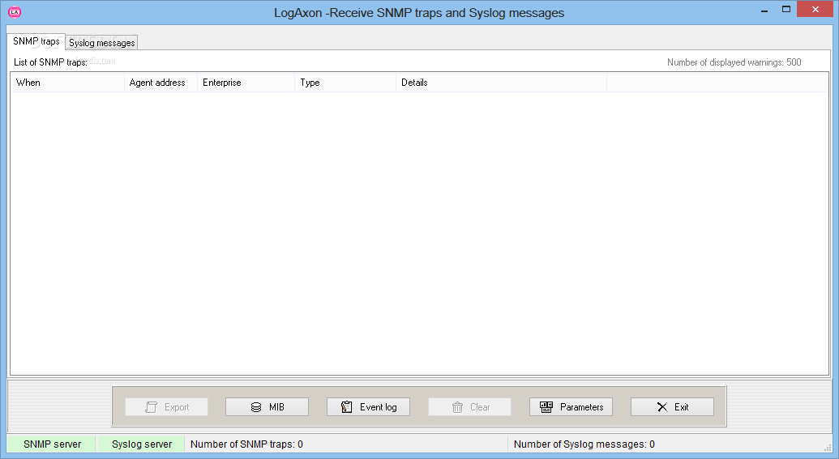Click the Clear button
The height and width of the screenshot is (459, 839).
click(469, 406)
